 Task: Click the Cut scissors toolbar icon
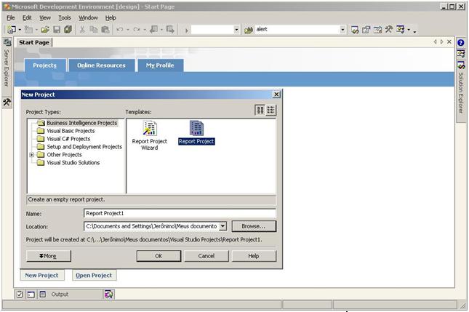(x=82, y=30)
